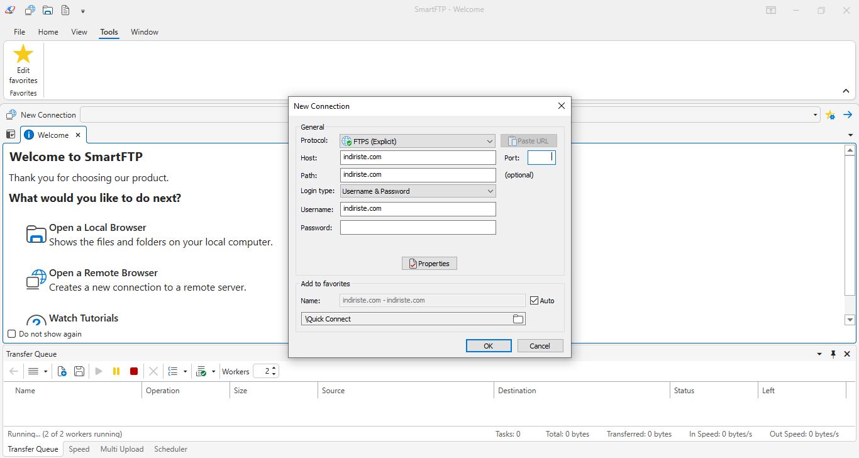The height and width of the screenshot is (458, 859).
Task: Click the remove item X icon in Transfer Queue
Action: pos(153,371)
